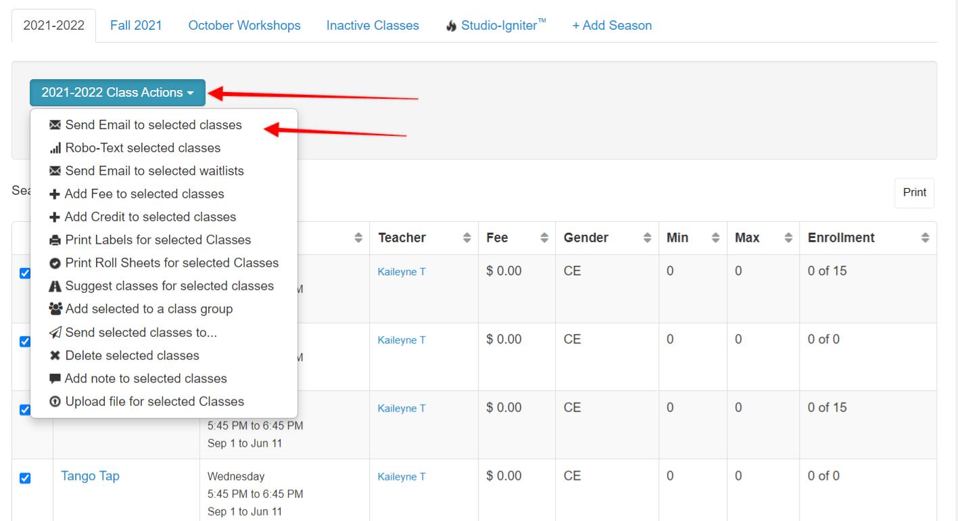
Task: Click printer icon beside Print Labels for selected Classes
Action: pos(55,240)
